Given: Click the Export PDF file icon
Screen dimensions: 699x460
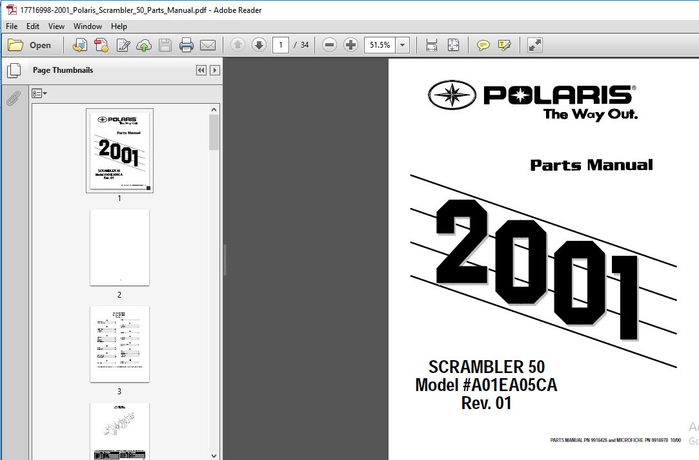Looking at the screenshot, I should point(101,45).
